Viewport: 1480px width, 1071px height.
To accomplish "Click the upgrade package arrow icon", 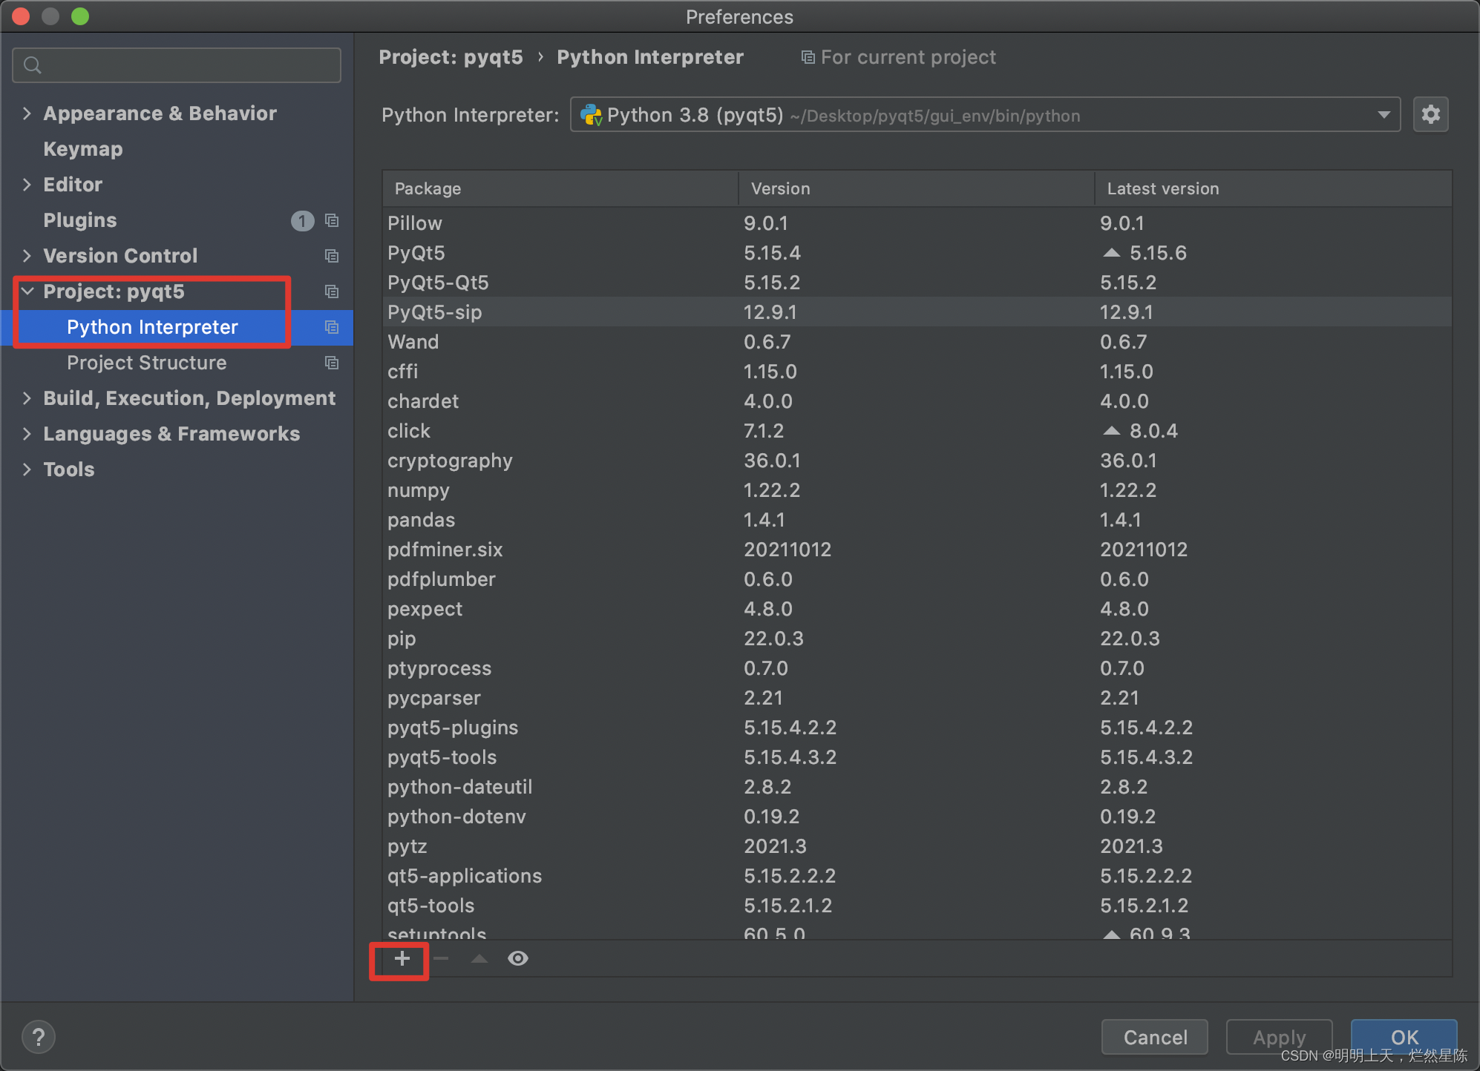I will (x=479, y=959).
